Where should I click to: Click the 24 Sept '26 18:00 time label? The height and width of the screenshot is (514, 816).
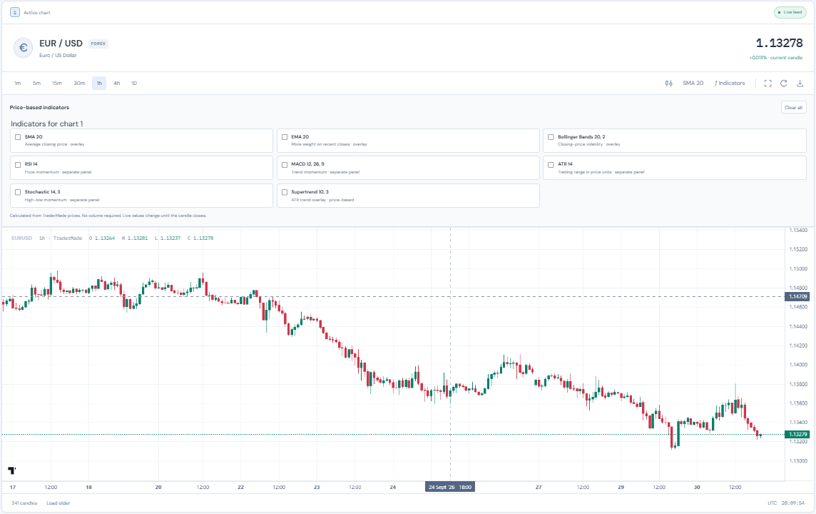coord(449,487)
